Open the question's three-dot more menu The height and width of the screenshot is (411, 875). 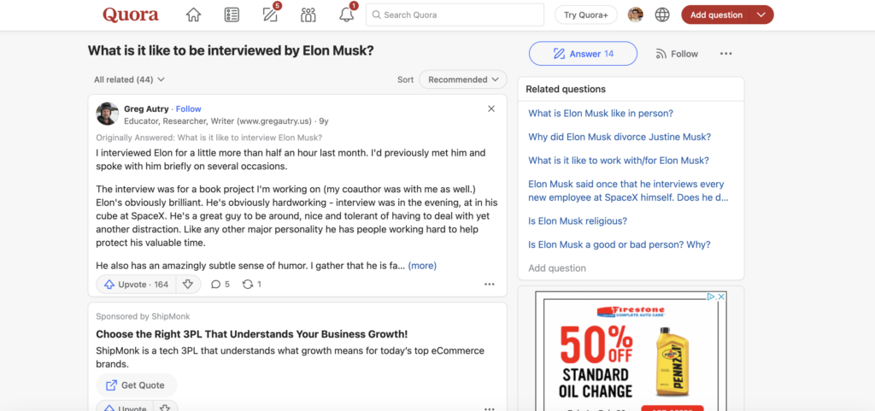[x=725, y=54]
